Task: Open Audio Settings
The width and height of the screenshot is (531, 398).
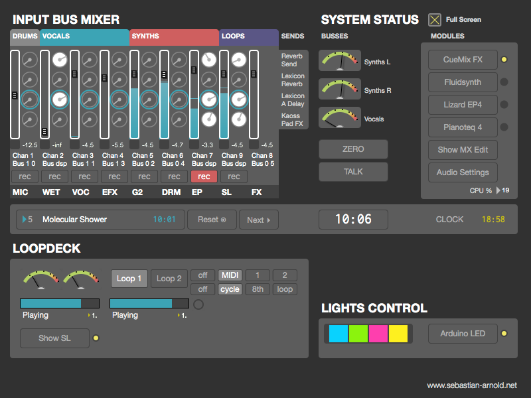Action: click(x=463, y=172)
